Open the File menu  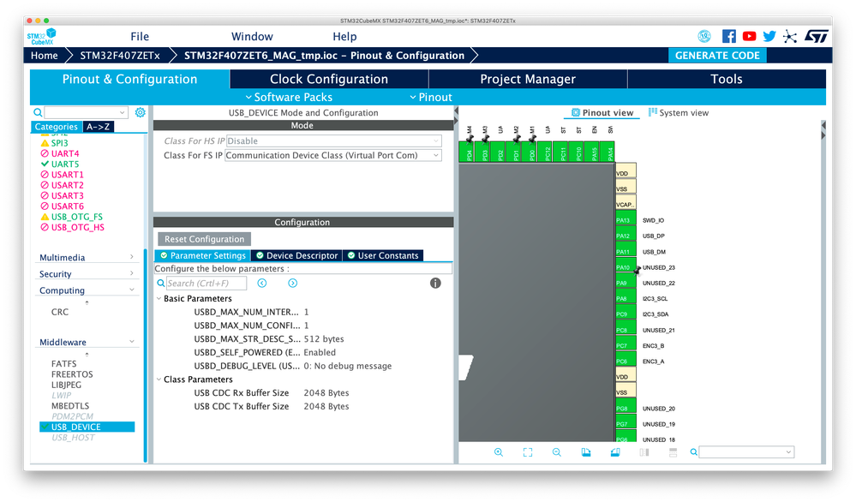(140, 37)
